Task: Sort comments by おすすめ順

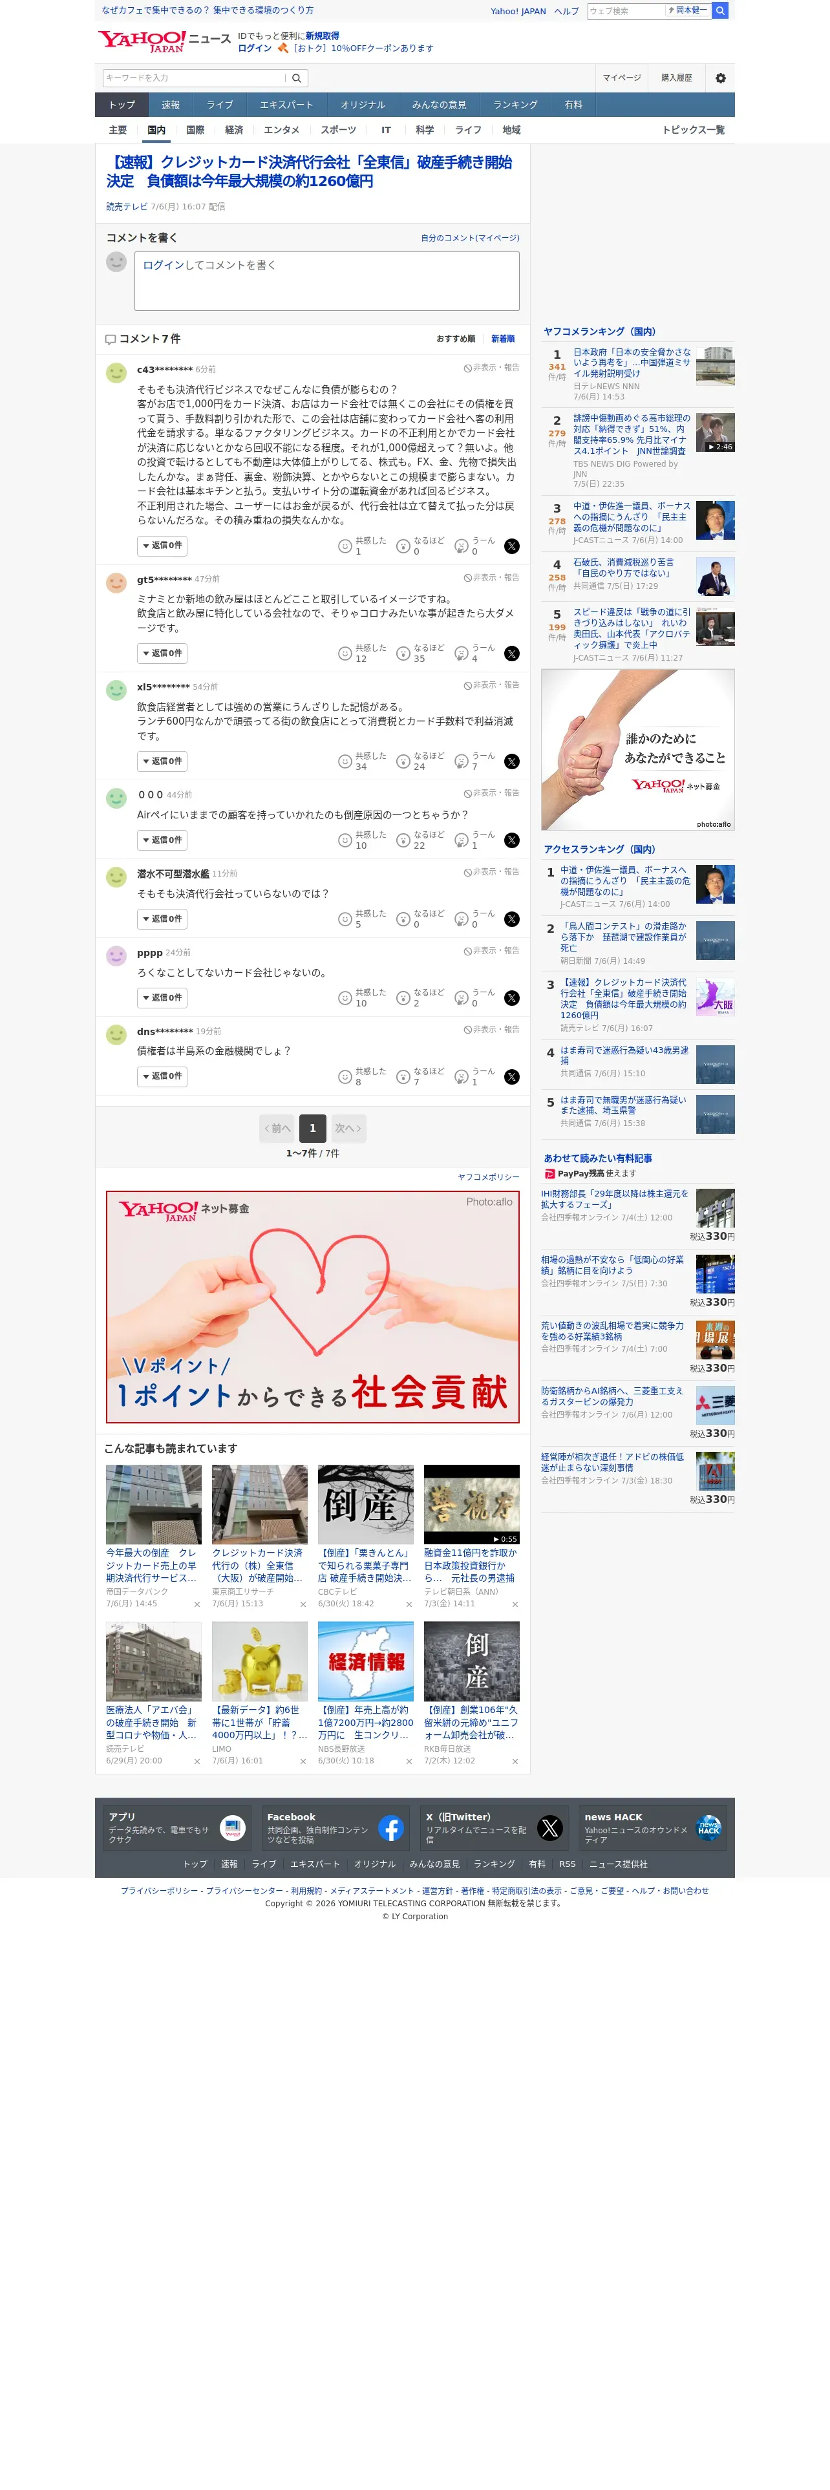Action: click(x=455, y=339)
